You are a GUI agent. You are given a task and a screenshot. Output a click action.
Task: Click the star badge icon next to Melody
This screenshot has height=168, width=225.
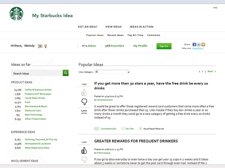40,46
